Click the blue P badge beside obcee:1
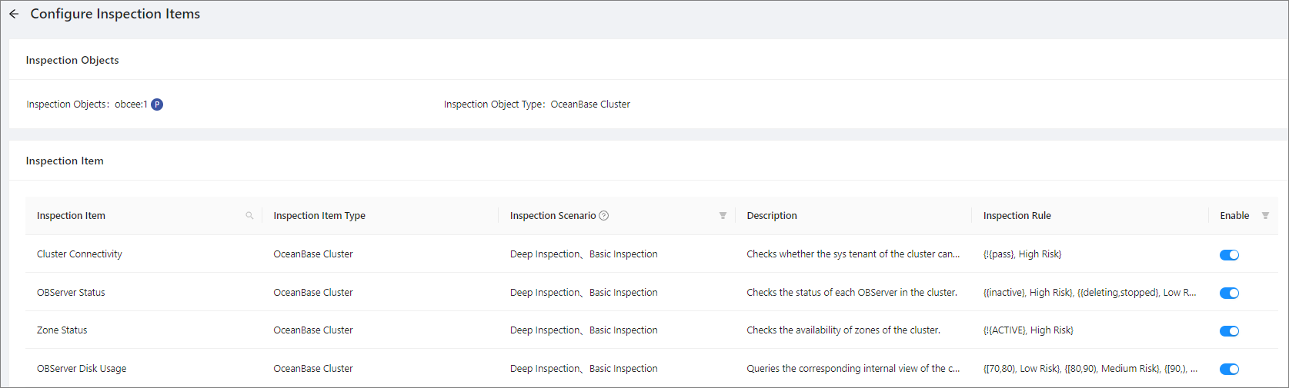 point(157,104)
